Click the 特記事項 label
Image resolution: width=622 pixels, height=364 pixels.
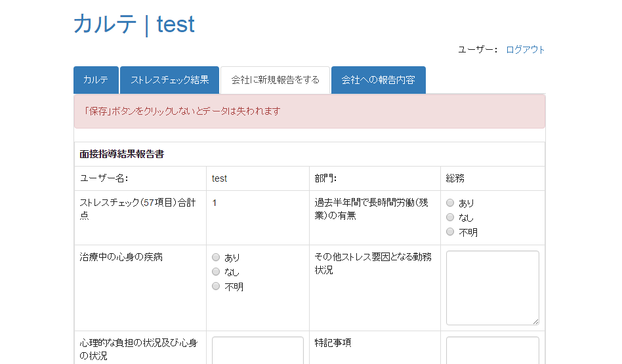(333, 343)
